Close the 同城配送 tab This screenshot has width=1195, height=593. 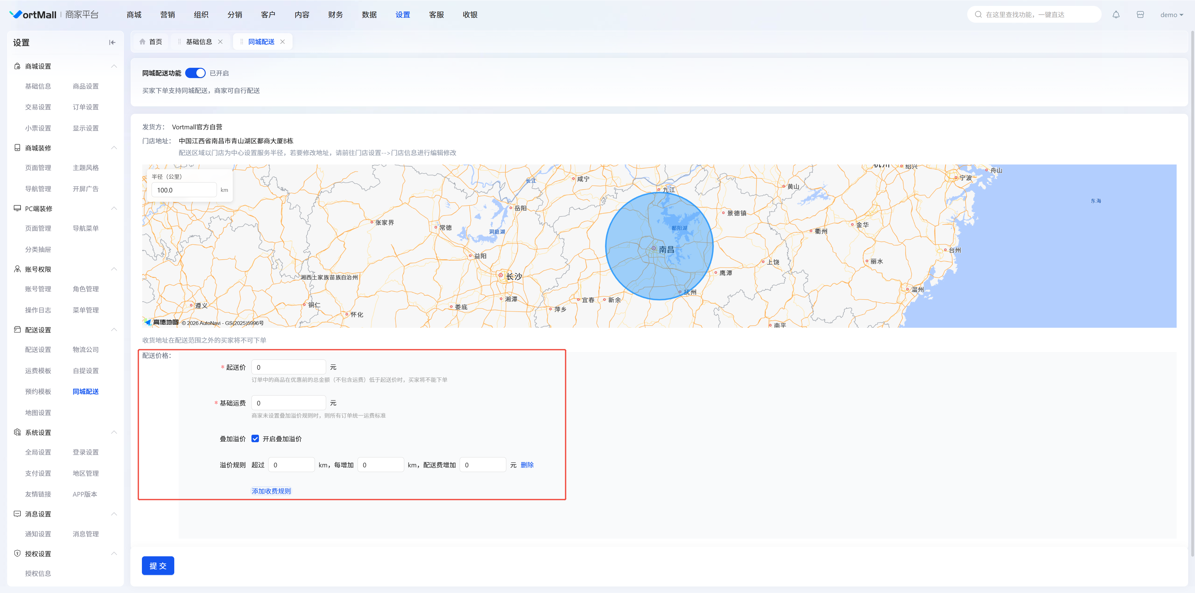click(x=283, y=42)
